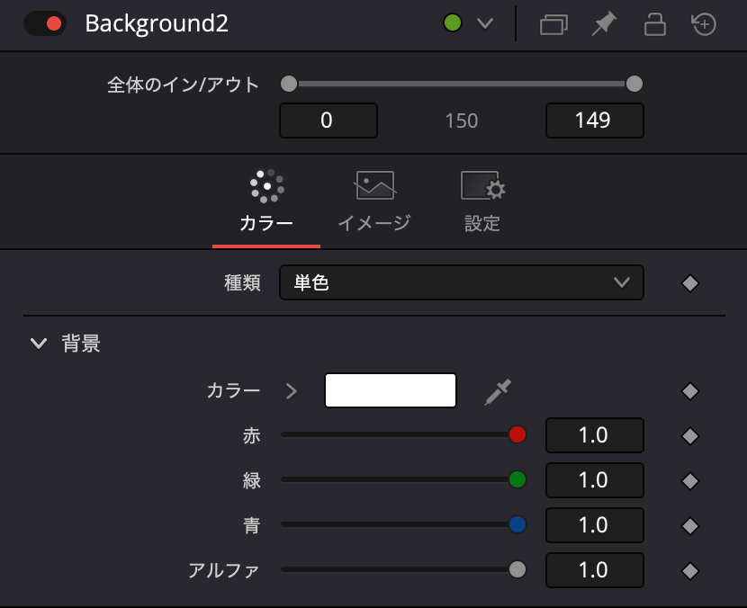Collapse the 背景 section

pyautogui.click(x=37, y=343)
